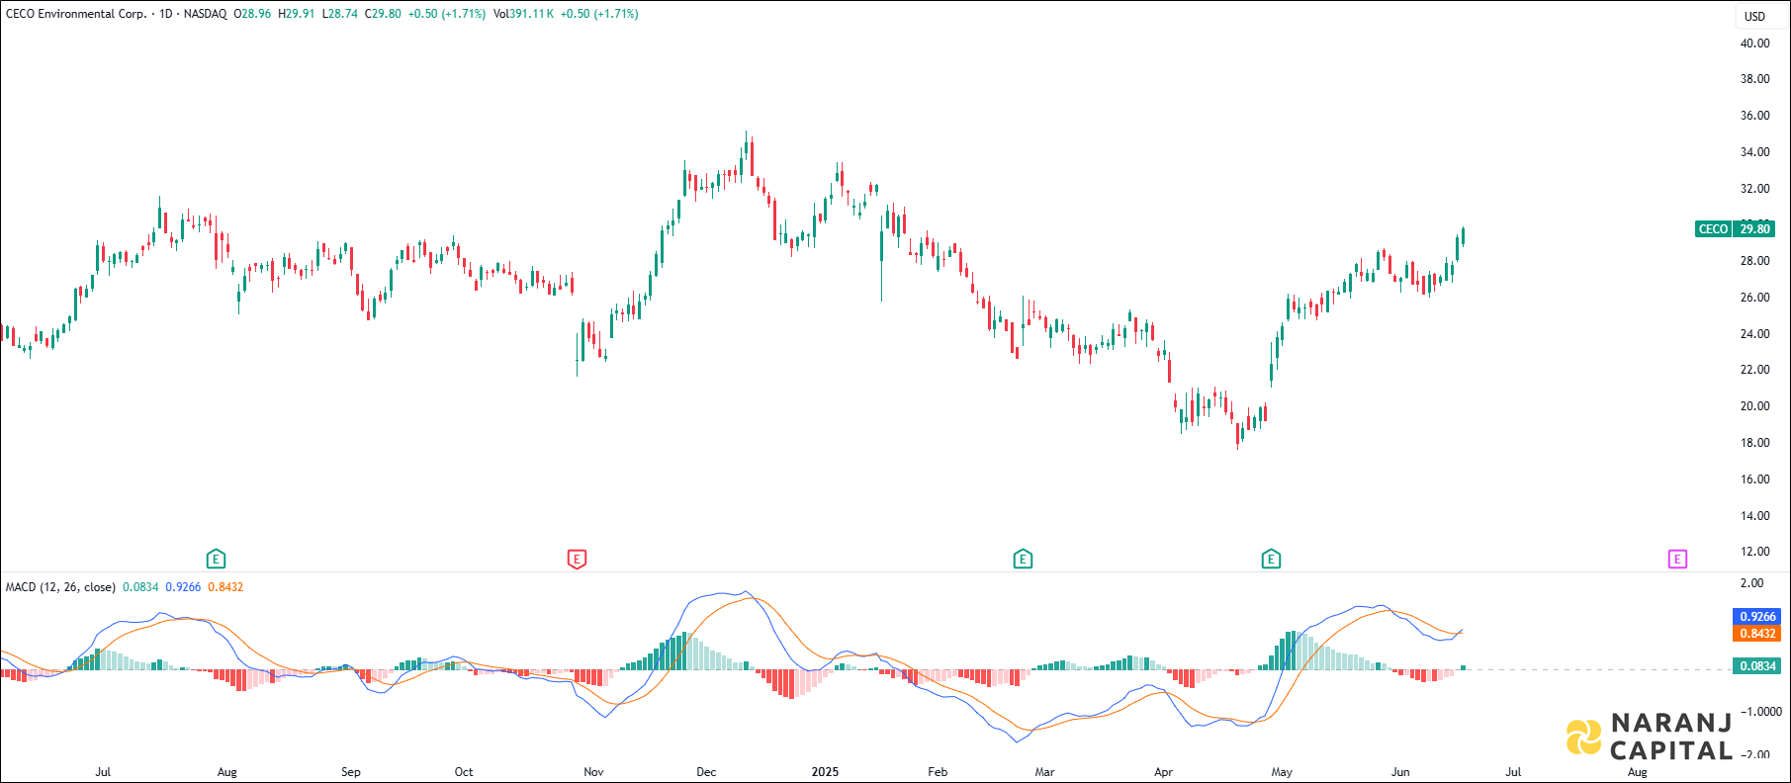Click the MACD histogram value 0.0834 in legend
This screenshot has width=1791, height=783.
pyautogui.click(x=140, y=587)
